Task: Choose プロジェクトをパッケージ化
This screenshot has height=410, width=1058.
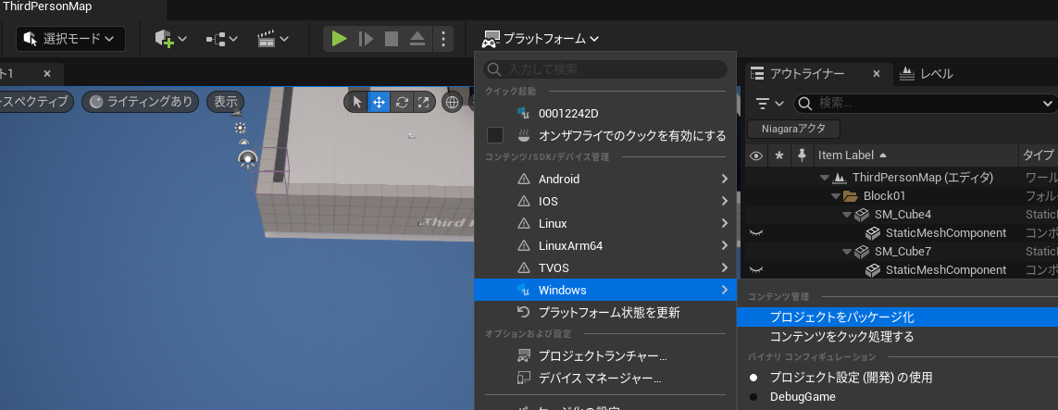Action: (898, 317)
